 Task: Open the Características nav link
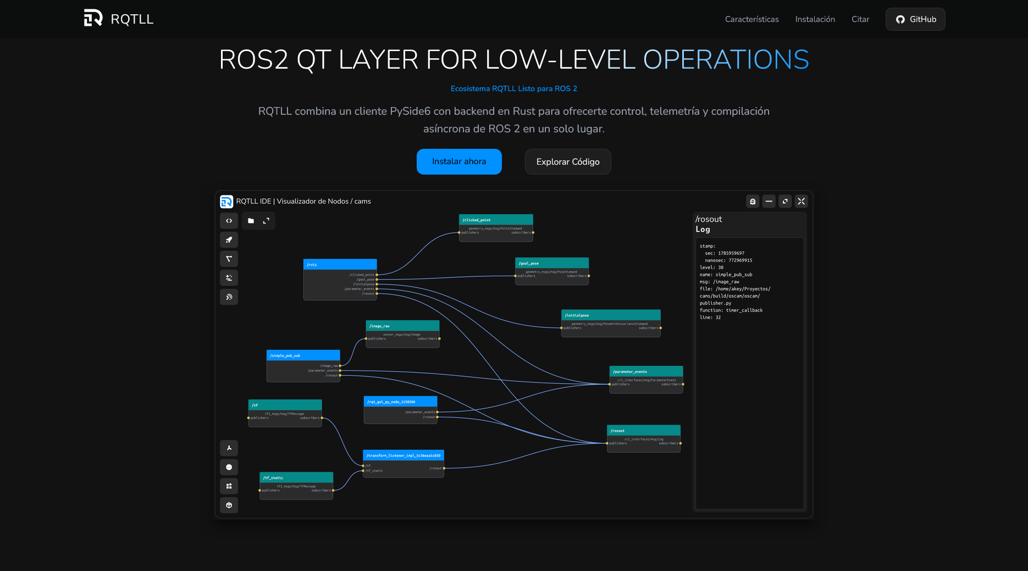(751, 19)
